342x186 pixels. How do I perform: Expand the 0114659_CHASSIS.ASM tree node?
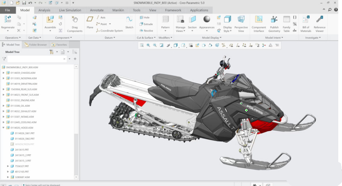tap(4, 73)
